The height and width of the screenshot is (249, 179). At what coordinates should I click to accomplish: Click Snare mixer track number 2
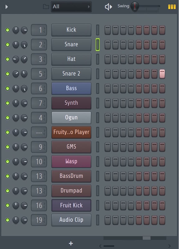39,45
